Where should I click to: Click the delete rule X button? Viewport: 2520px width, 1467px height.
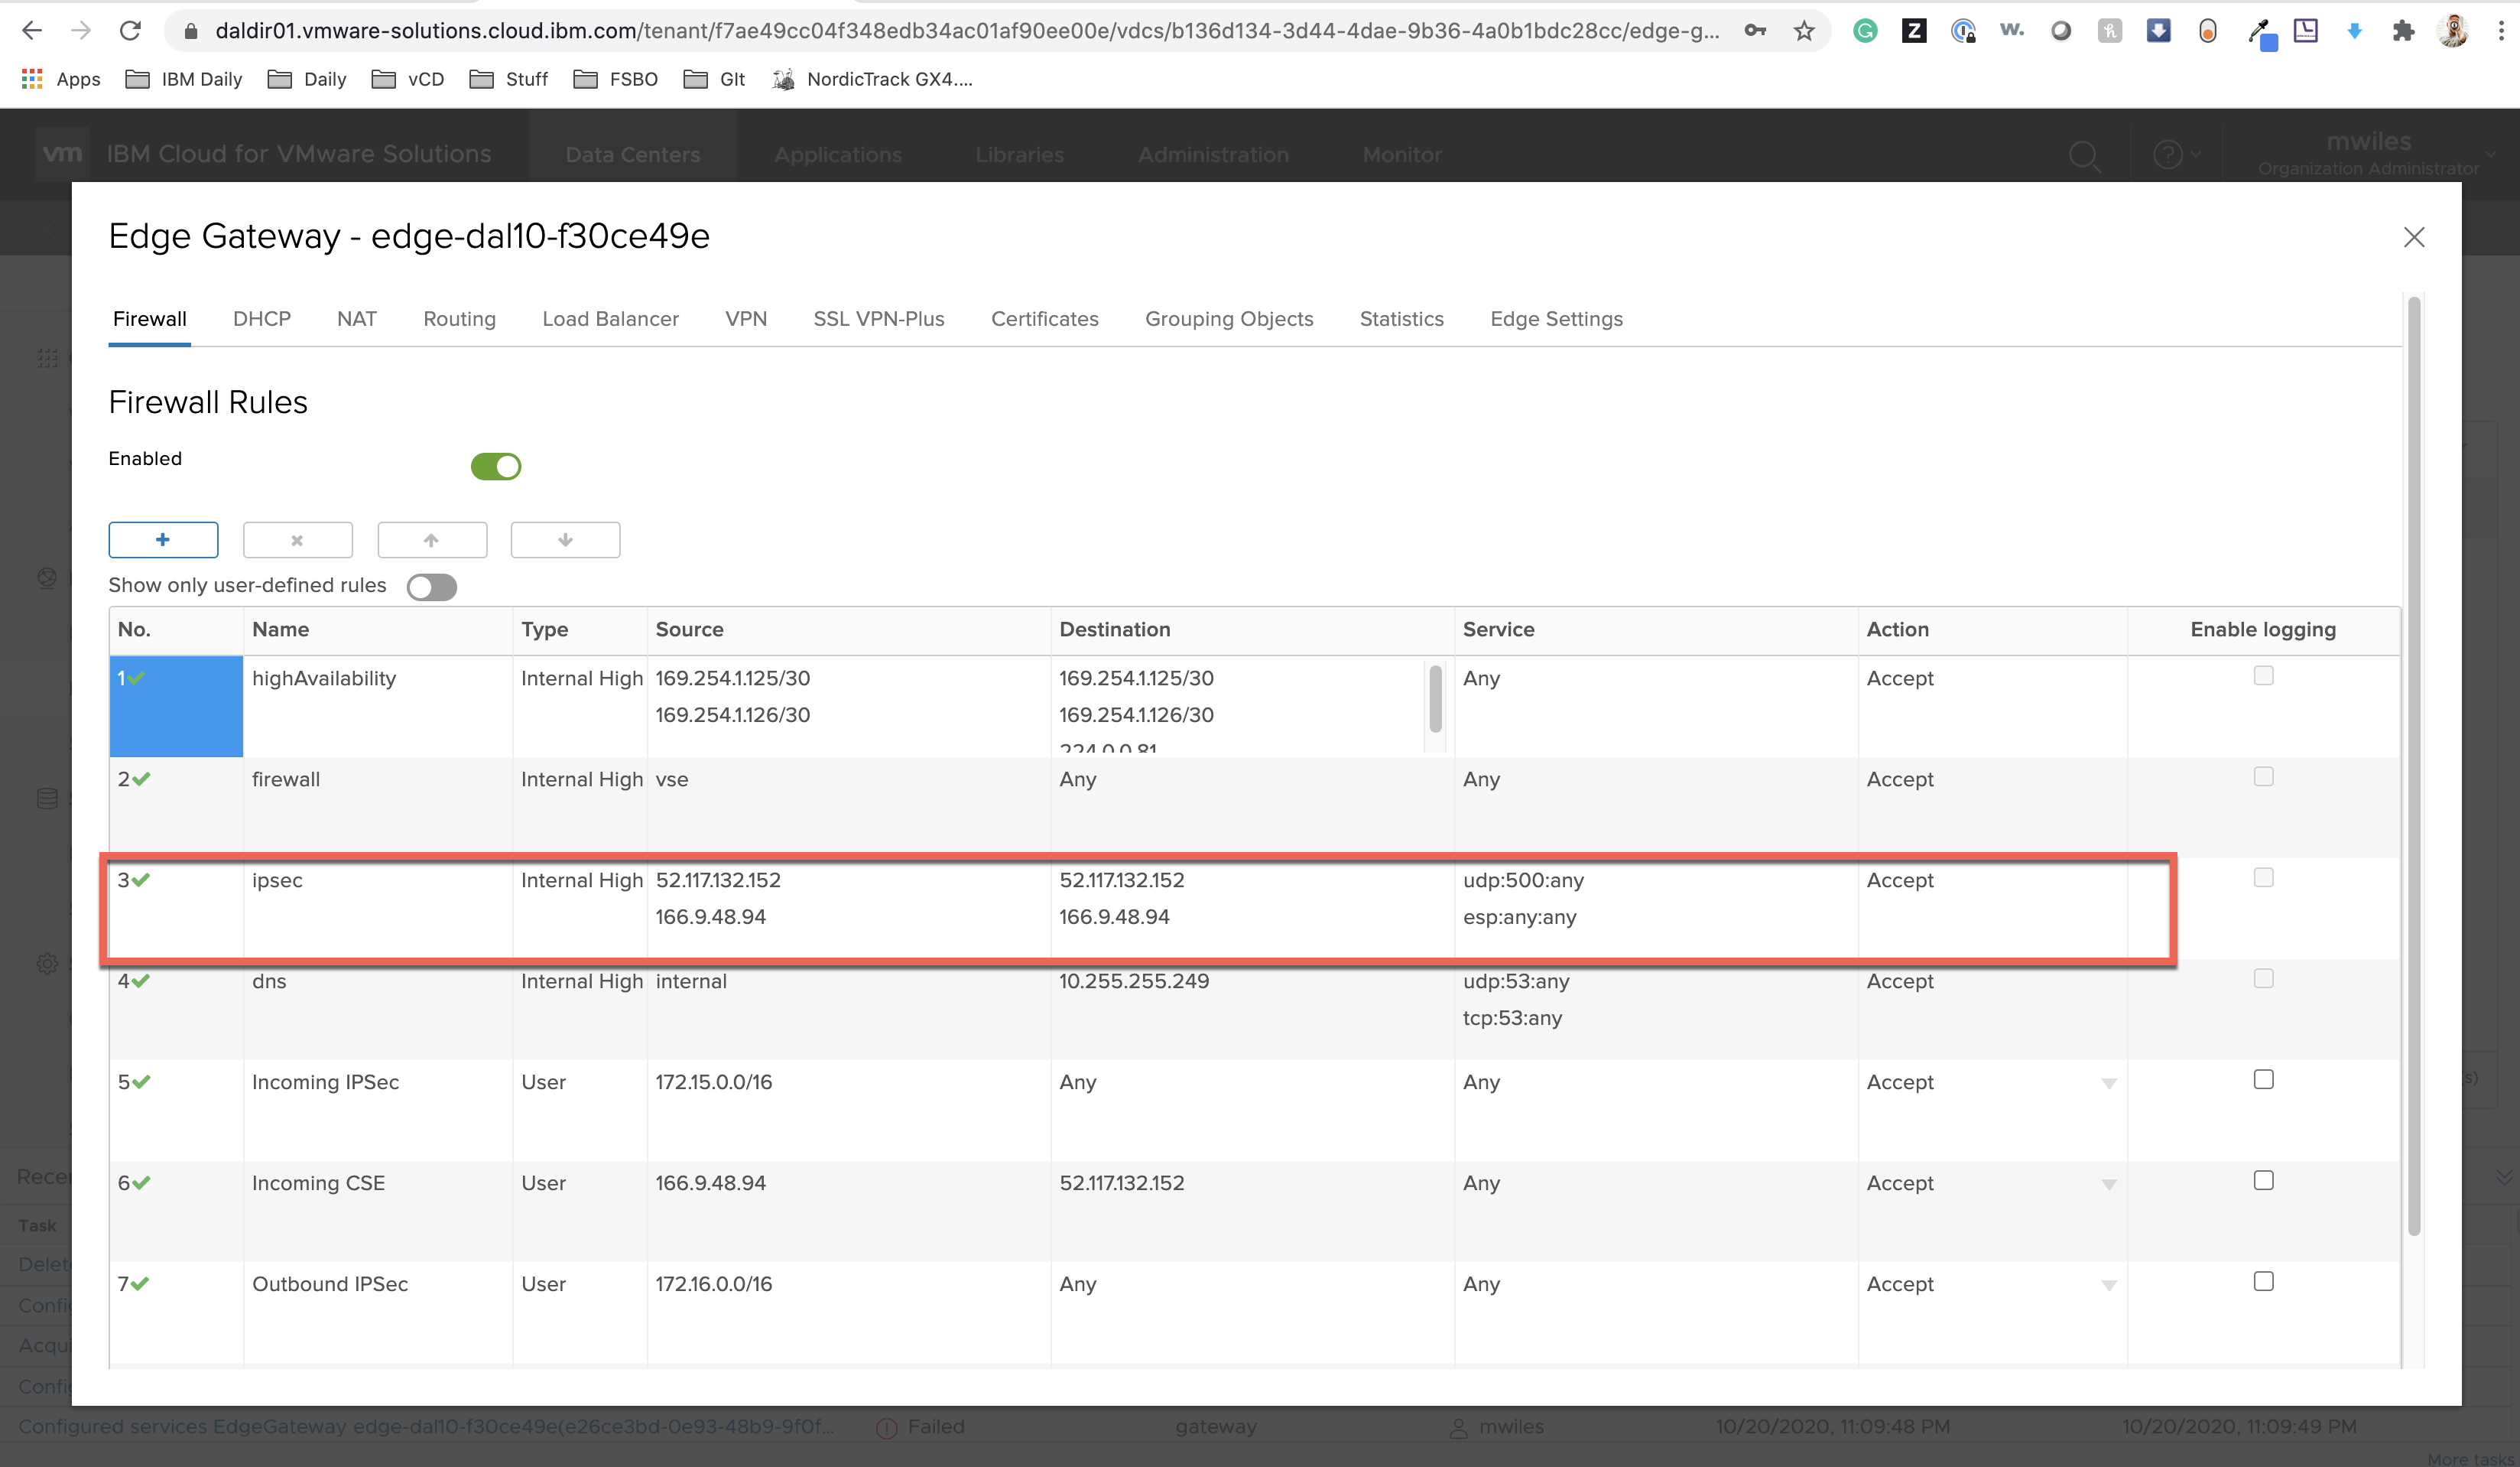point(297,540)
